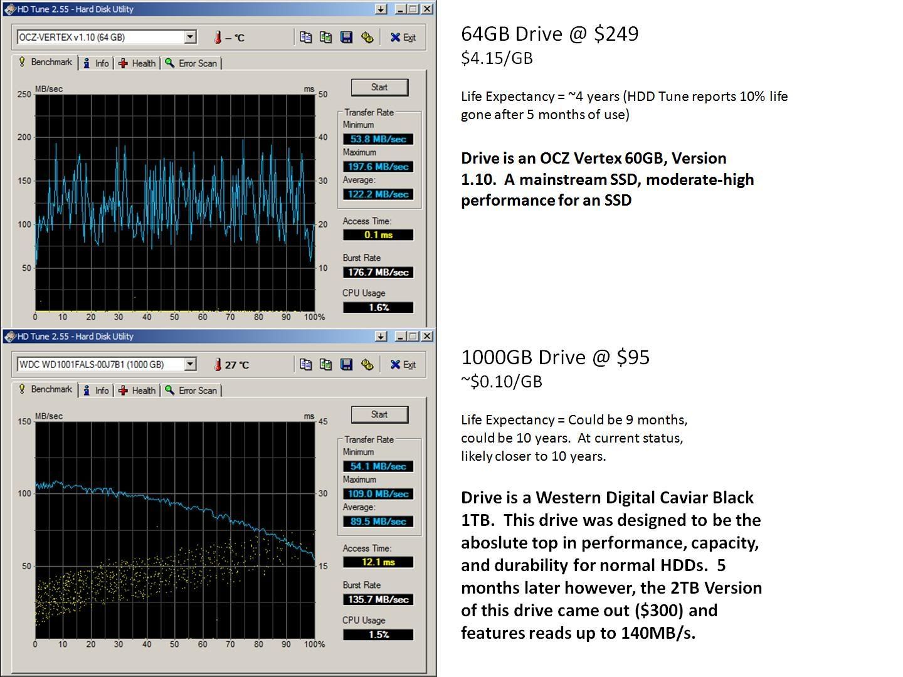Minimize the WDC HD Tune window
Image resolution: width=903 pixels, height=677 pixels.
tap(401, 337)
